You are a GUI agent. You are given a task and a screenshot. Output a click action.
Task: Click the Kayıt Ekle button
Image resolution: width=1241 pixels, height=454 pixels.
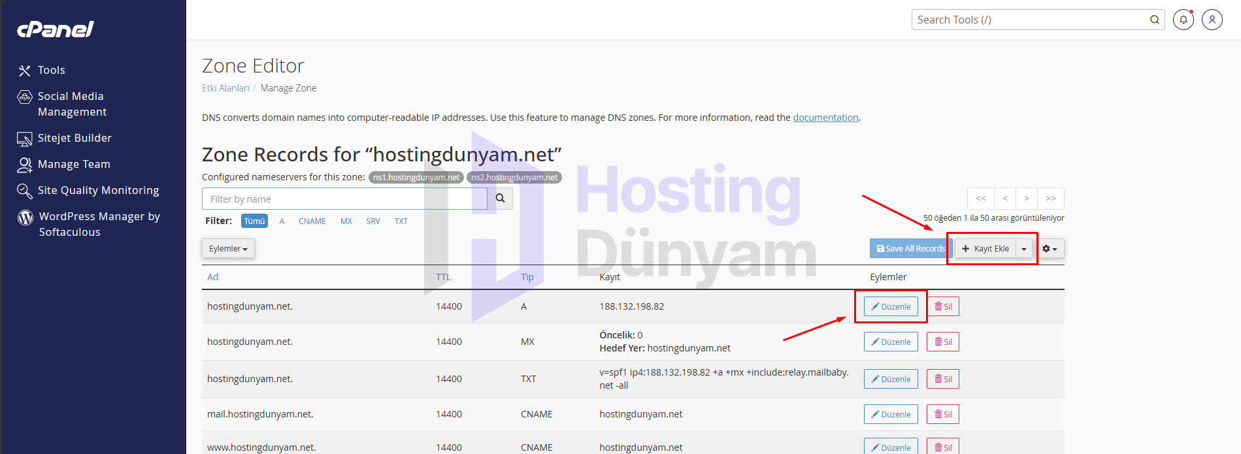[985, 248]
